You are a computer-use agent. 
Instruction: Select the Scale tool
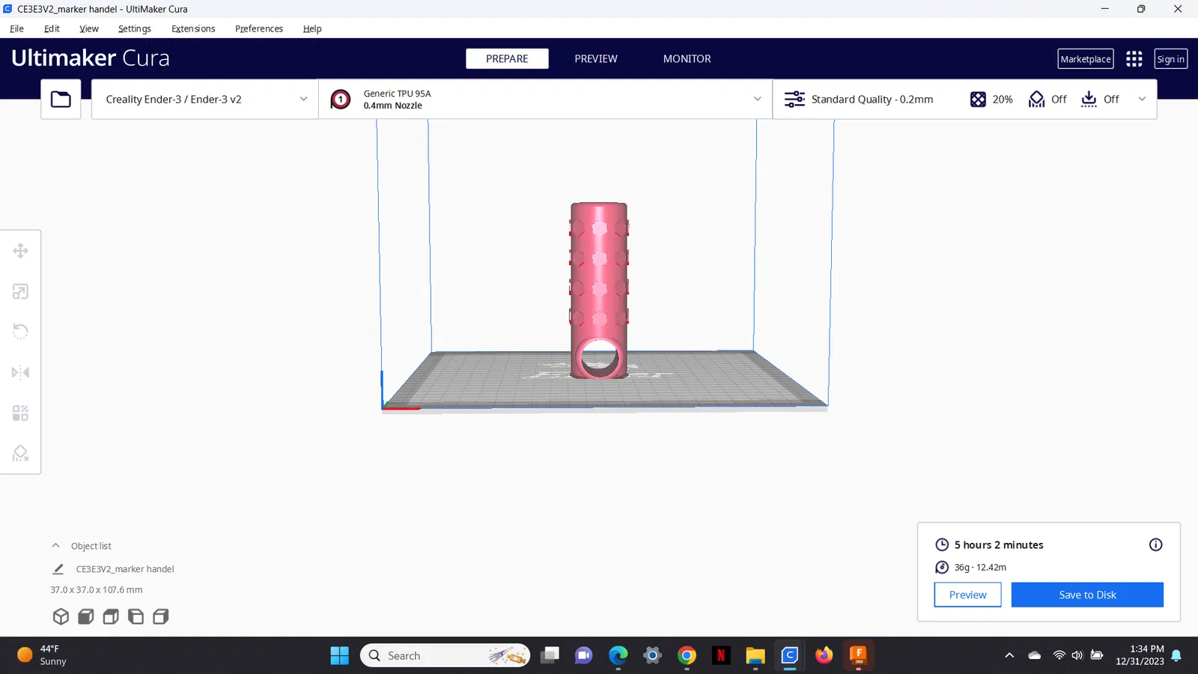pos(20,291)
